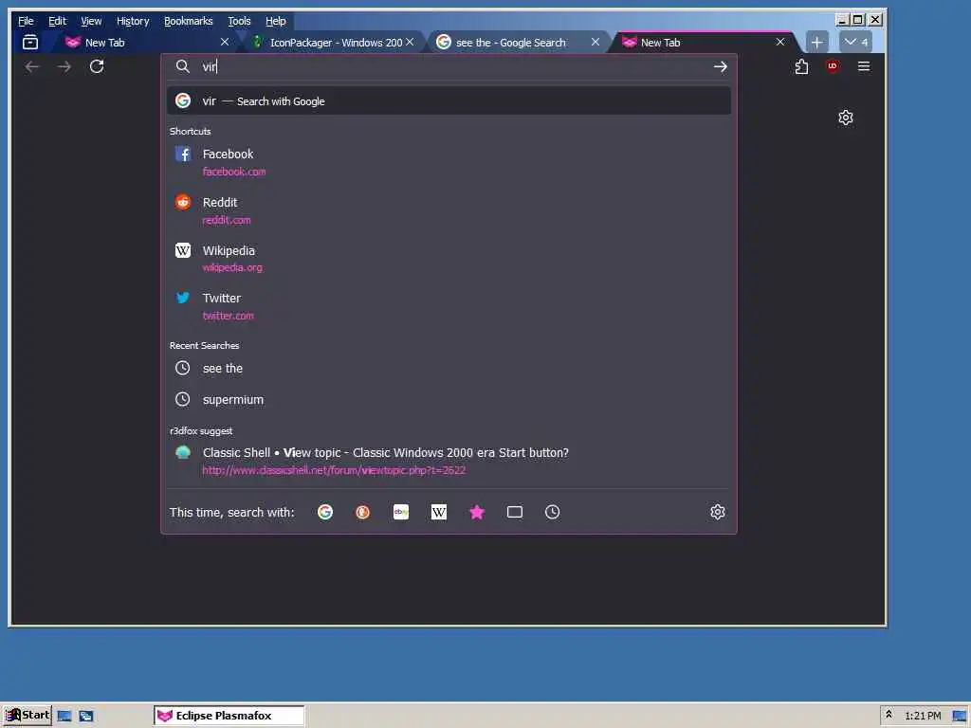Click second quick launch icon in taskbar

[86, 717]
